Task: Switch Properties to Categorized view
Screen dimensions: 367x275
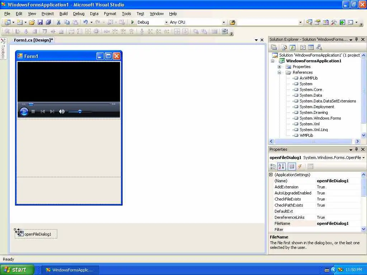Action: 273,166
